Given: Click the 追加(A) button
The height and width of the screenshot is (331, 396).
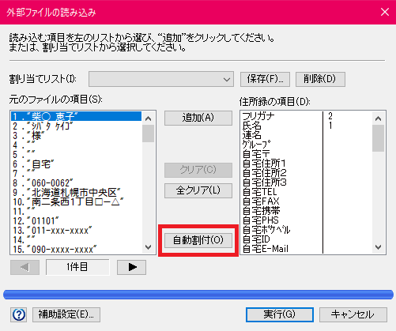Looking at the screenshot, I should [x=198, y=118].
